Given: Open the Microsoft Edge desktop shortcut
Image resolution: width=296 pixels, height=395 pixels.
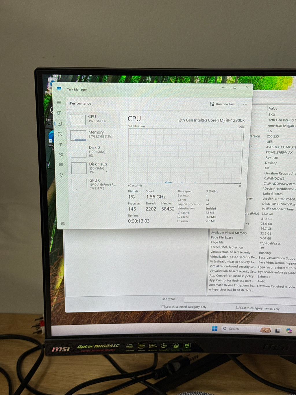Looking at the screenshot, I should tap(51, 140).
